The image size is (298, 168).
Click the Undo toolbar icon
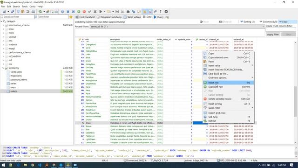point(28,12)
